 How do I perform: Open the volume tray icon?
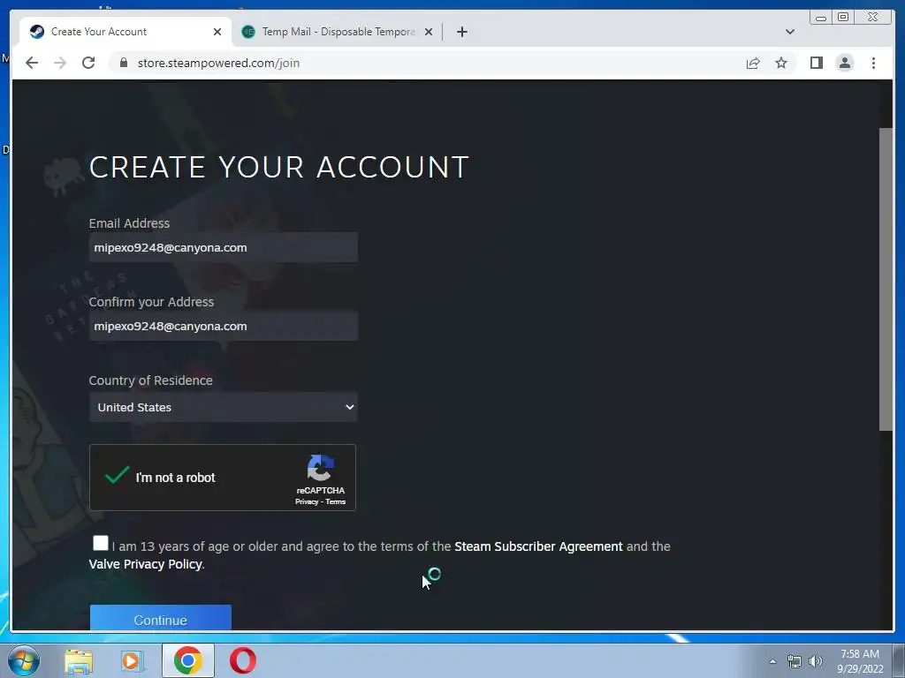pos(815,661)
